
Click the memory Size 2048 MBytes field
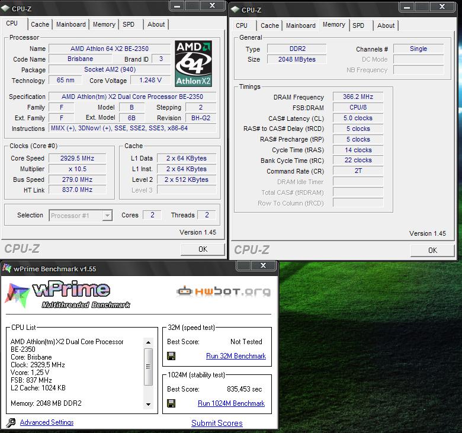pos(297,59)
